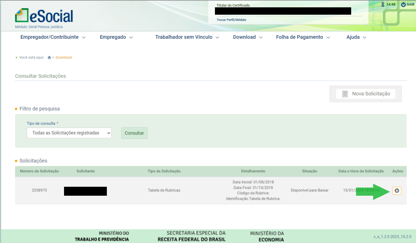Click the home icon in breadcrumb
The image size is (416, 243).
pyautogui.click(x=49, y=57)
